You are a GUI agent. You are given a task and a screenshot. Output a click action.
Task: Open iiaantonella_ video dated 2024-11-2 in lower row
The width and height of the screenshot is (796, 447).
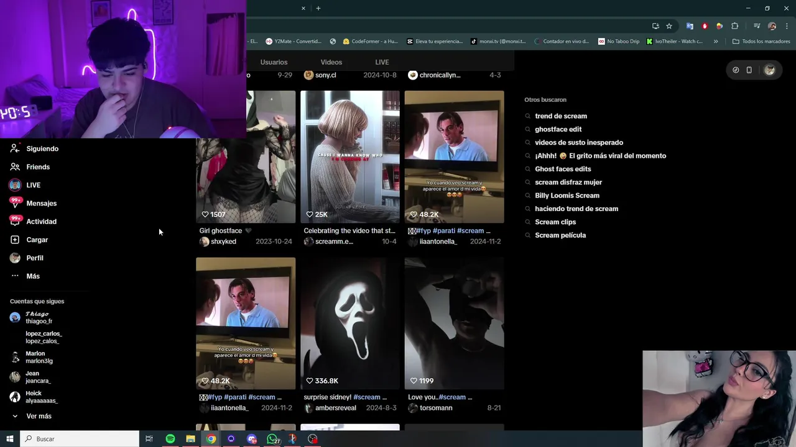[246, 323]
